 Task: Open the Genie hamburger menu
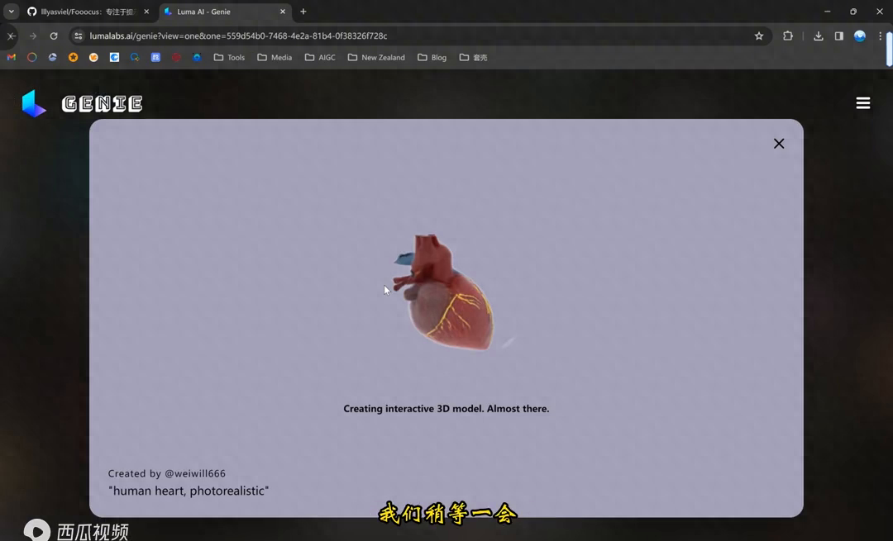[862, 103]
